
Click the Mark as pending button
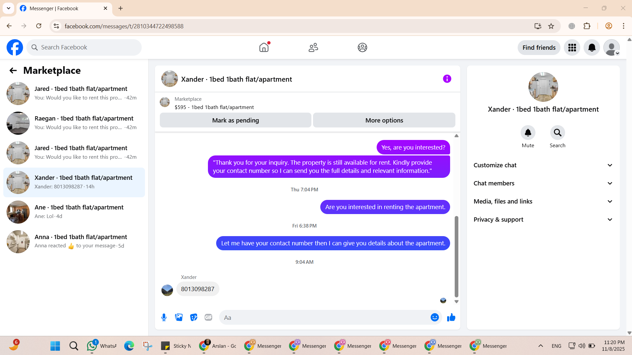pos(236,120)
